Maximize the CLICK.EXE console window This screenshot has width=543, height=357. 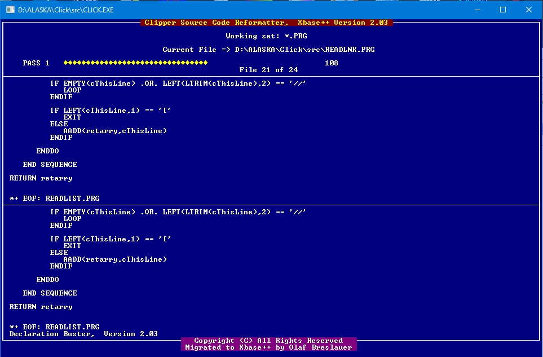503,10
